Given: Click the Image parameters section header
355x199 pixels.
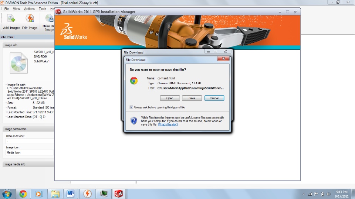Looking at the screenshot, I should pyautogui.click(x=28, y=129).
